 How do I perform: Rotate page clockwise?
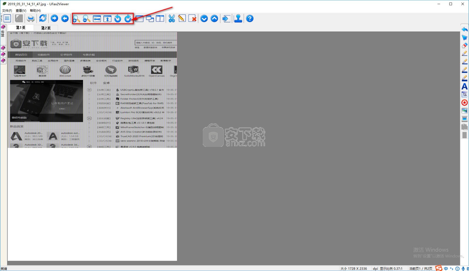(x=128, y=19)
